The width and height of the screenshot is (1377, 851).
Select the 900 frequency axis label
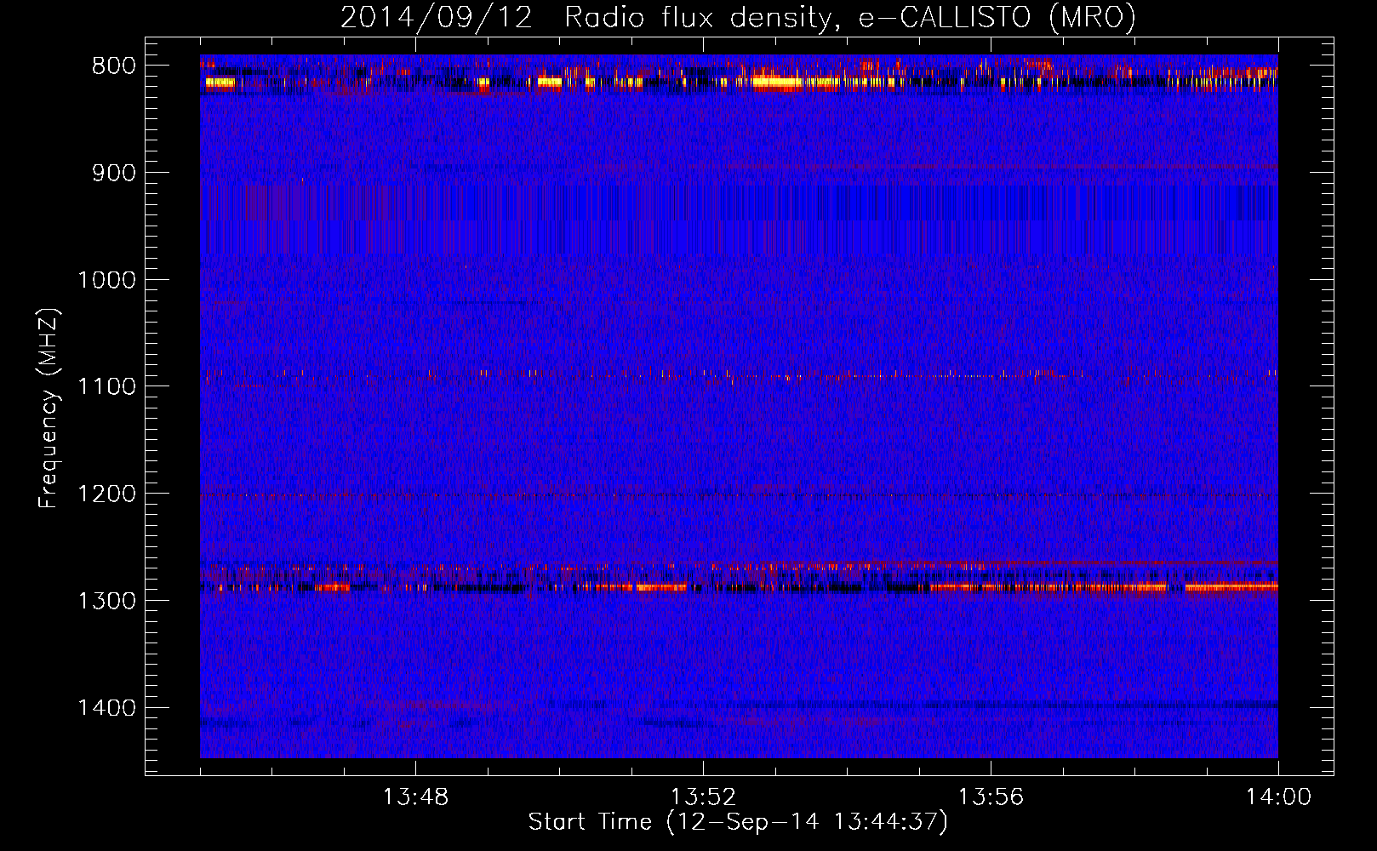pos(113,174)
